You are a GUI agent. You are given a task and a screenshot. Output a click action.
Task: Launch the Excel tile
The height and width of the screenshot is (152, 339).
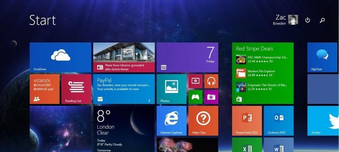coord(247,145)
